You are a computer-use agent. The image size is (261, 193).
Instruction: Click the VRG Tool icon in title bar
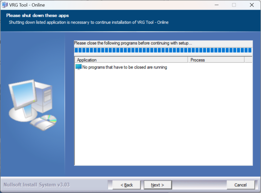[5, 5]
